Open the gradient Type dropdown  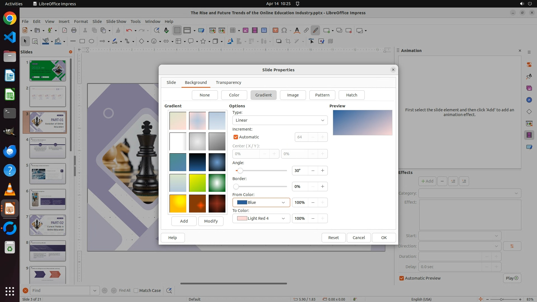pyautogui.click(x=280, y=120)
